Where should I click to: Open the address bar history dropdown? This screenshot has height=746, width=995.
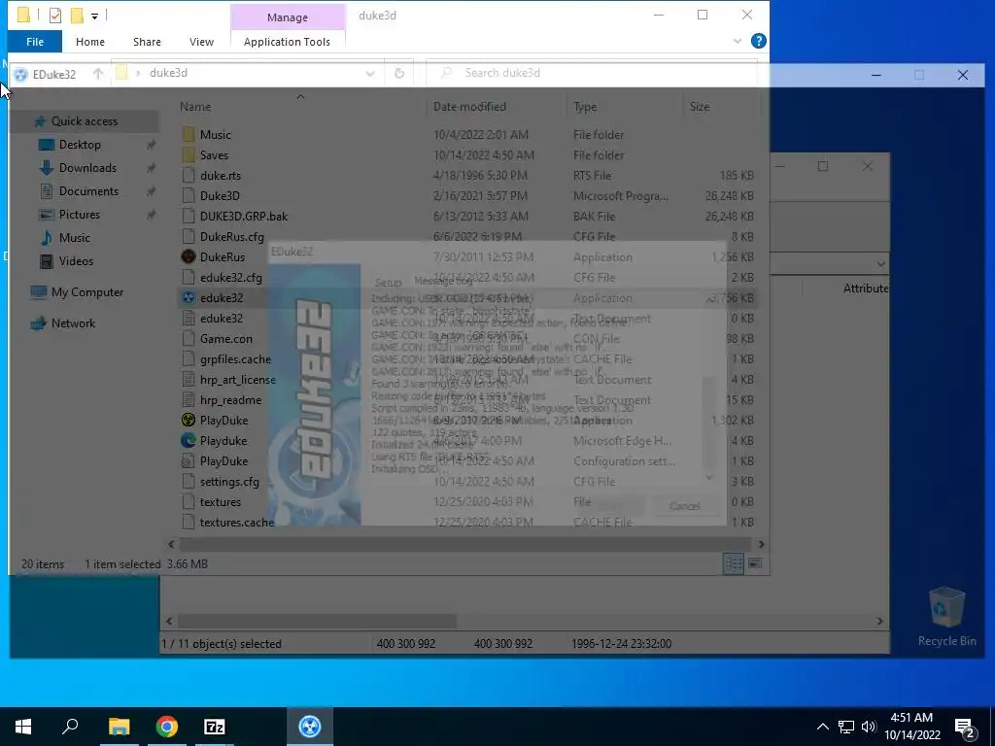(370, 74)
